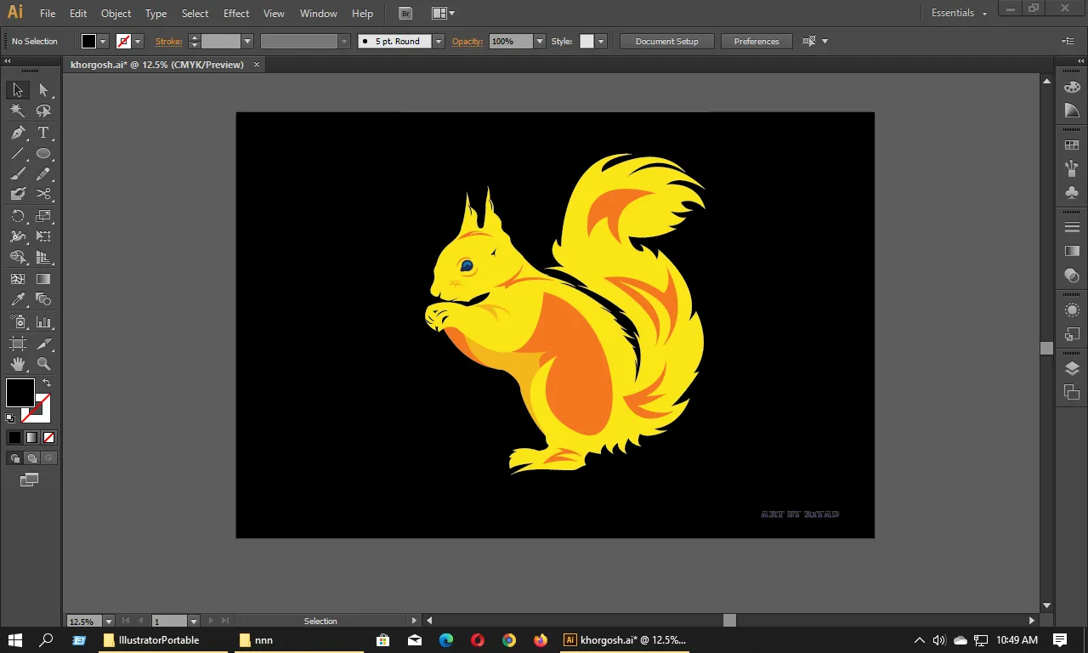Select the Direct Selection tool
The image size is (1088, 653).
coord(43,90)
